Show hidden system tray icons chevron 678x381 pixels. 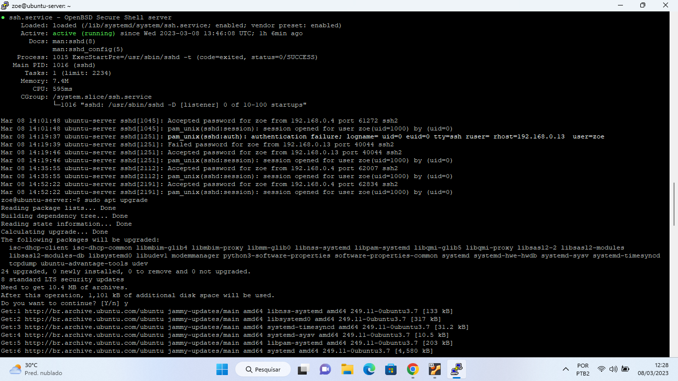click(x=566, y=370)
